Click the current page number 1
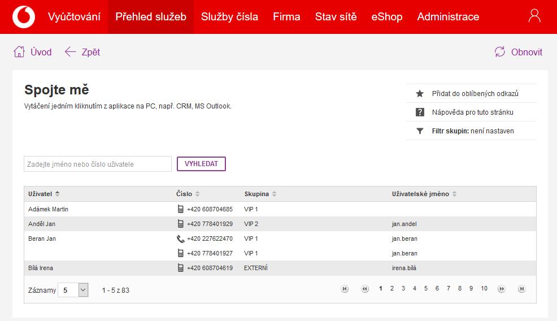 [380, 288]
